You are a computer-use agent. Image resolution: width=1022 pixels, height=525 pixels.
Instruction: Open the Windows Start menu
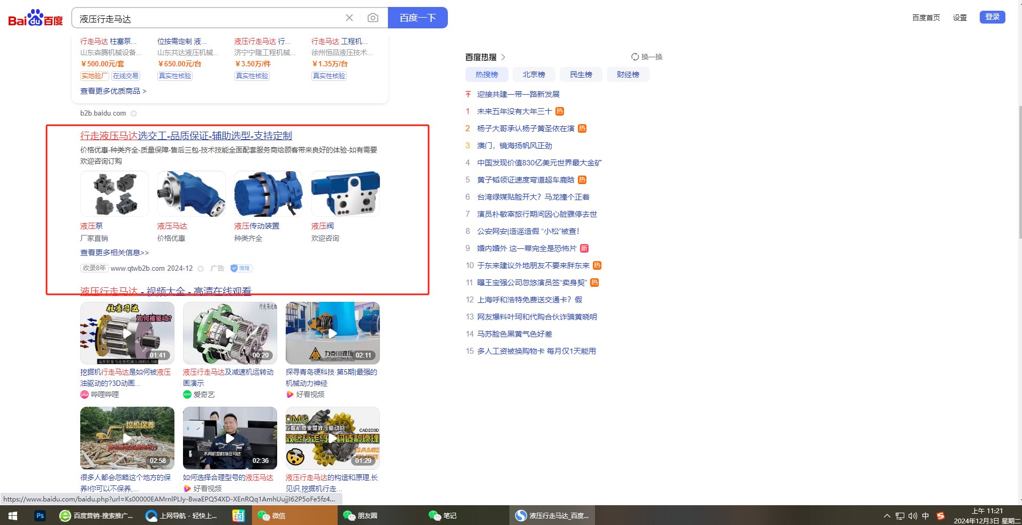(13, 515)
